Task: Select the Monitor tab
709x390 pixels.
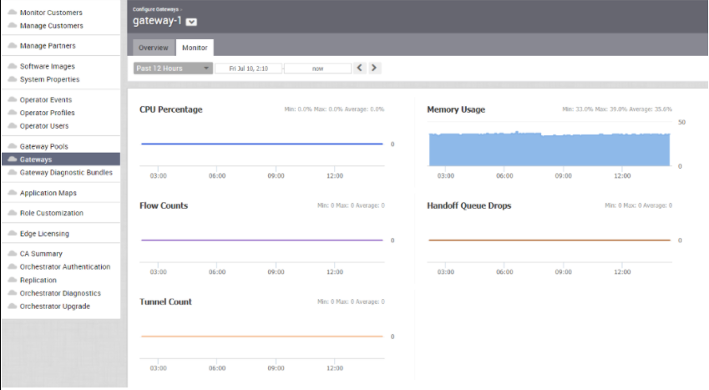Action: pyautogui.click(x=195, y=48)
